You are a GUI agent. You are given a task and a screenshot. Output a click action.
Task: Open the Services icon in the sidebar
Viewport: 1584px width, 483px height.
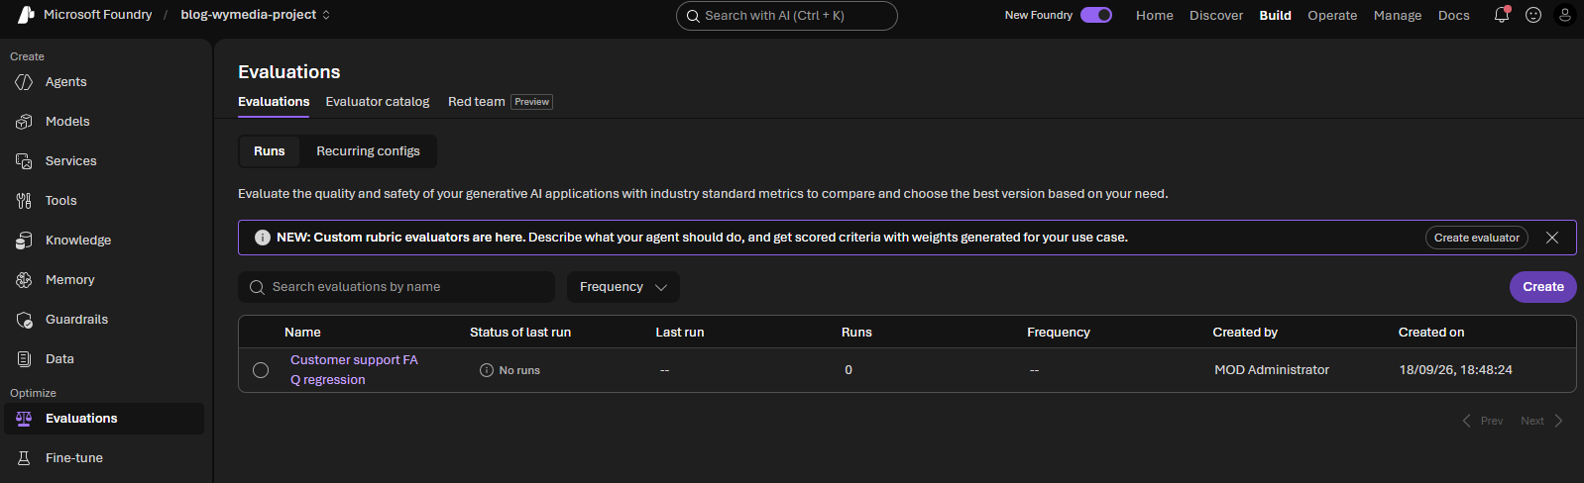coord(25,161)
